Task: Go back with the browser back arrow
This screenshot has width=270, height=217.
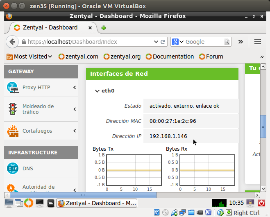Action: point(12,42)
